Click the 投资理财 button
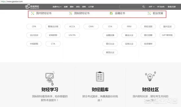Screen dimensions: 181x107 point(148,44)
